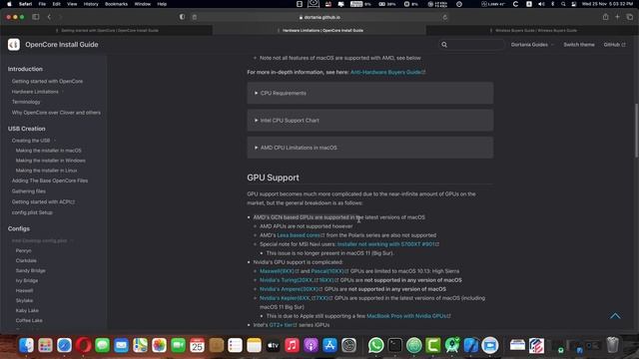Open a new tab with the plus icon
The width and height of the screenshot is (639, 359).
[x=617, y=17]
